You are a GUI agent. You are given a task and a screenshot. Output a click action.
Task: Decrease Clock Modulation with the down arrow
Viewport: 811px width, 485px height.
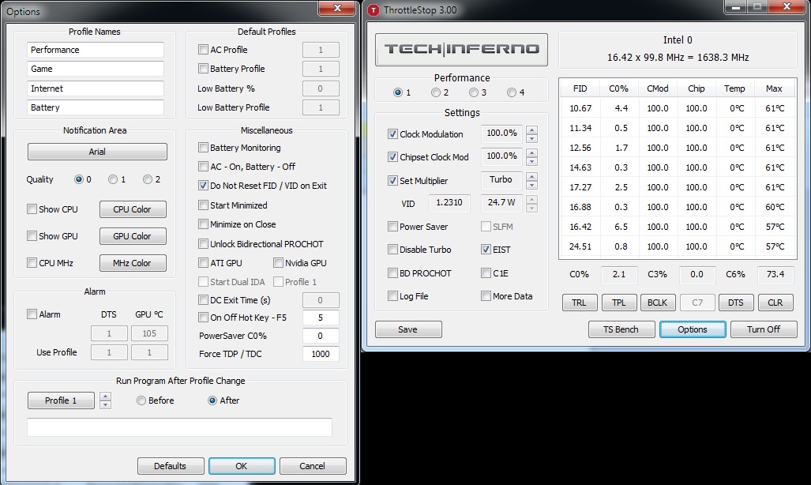click(x=531, y=138)
